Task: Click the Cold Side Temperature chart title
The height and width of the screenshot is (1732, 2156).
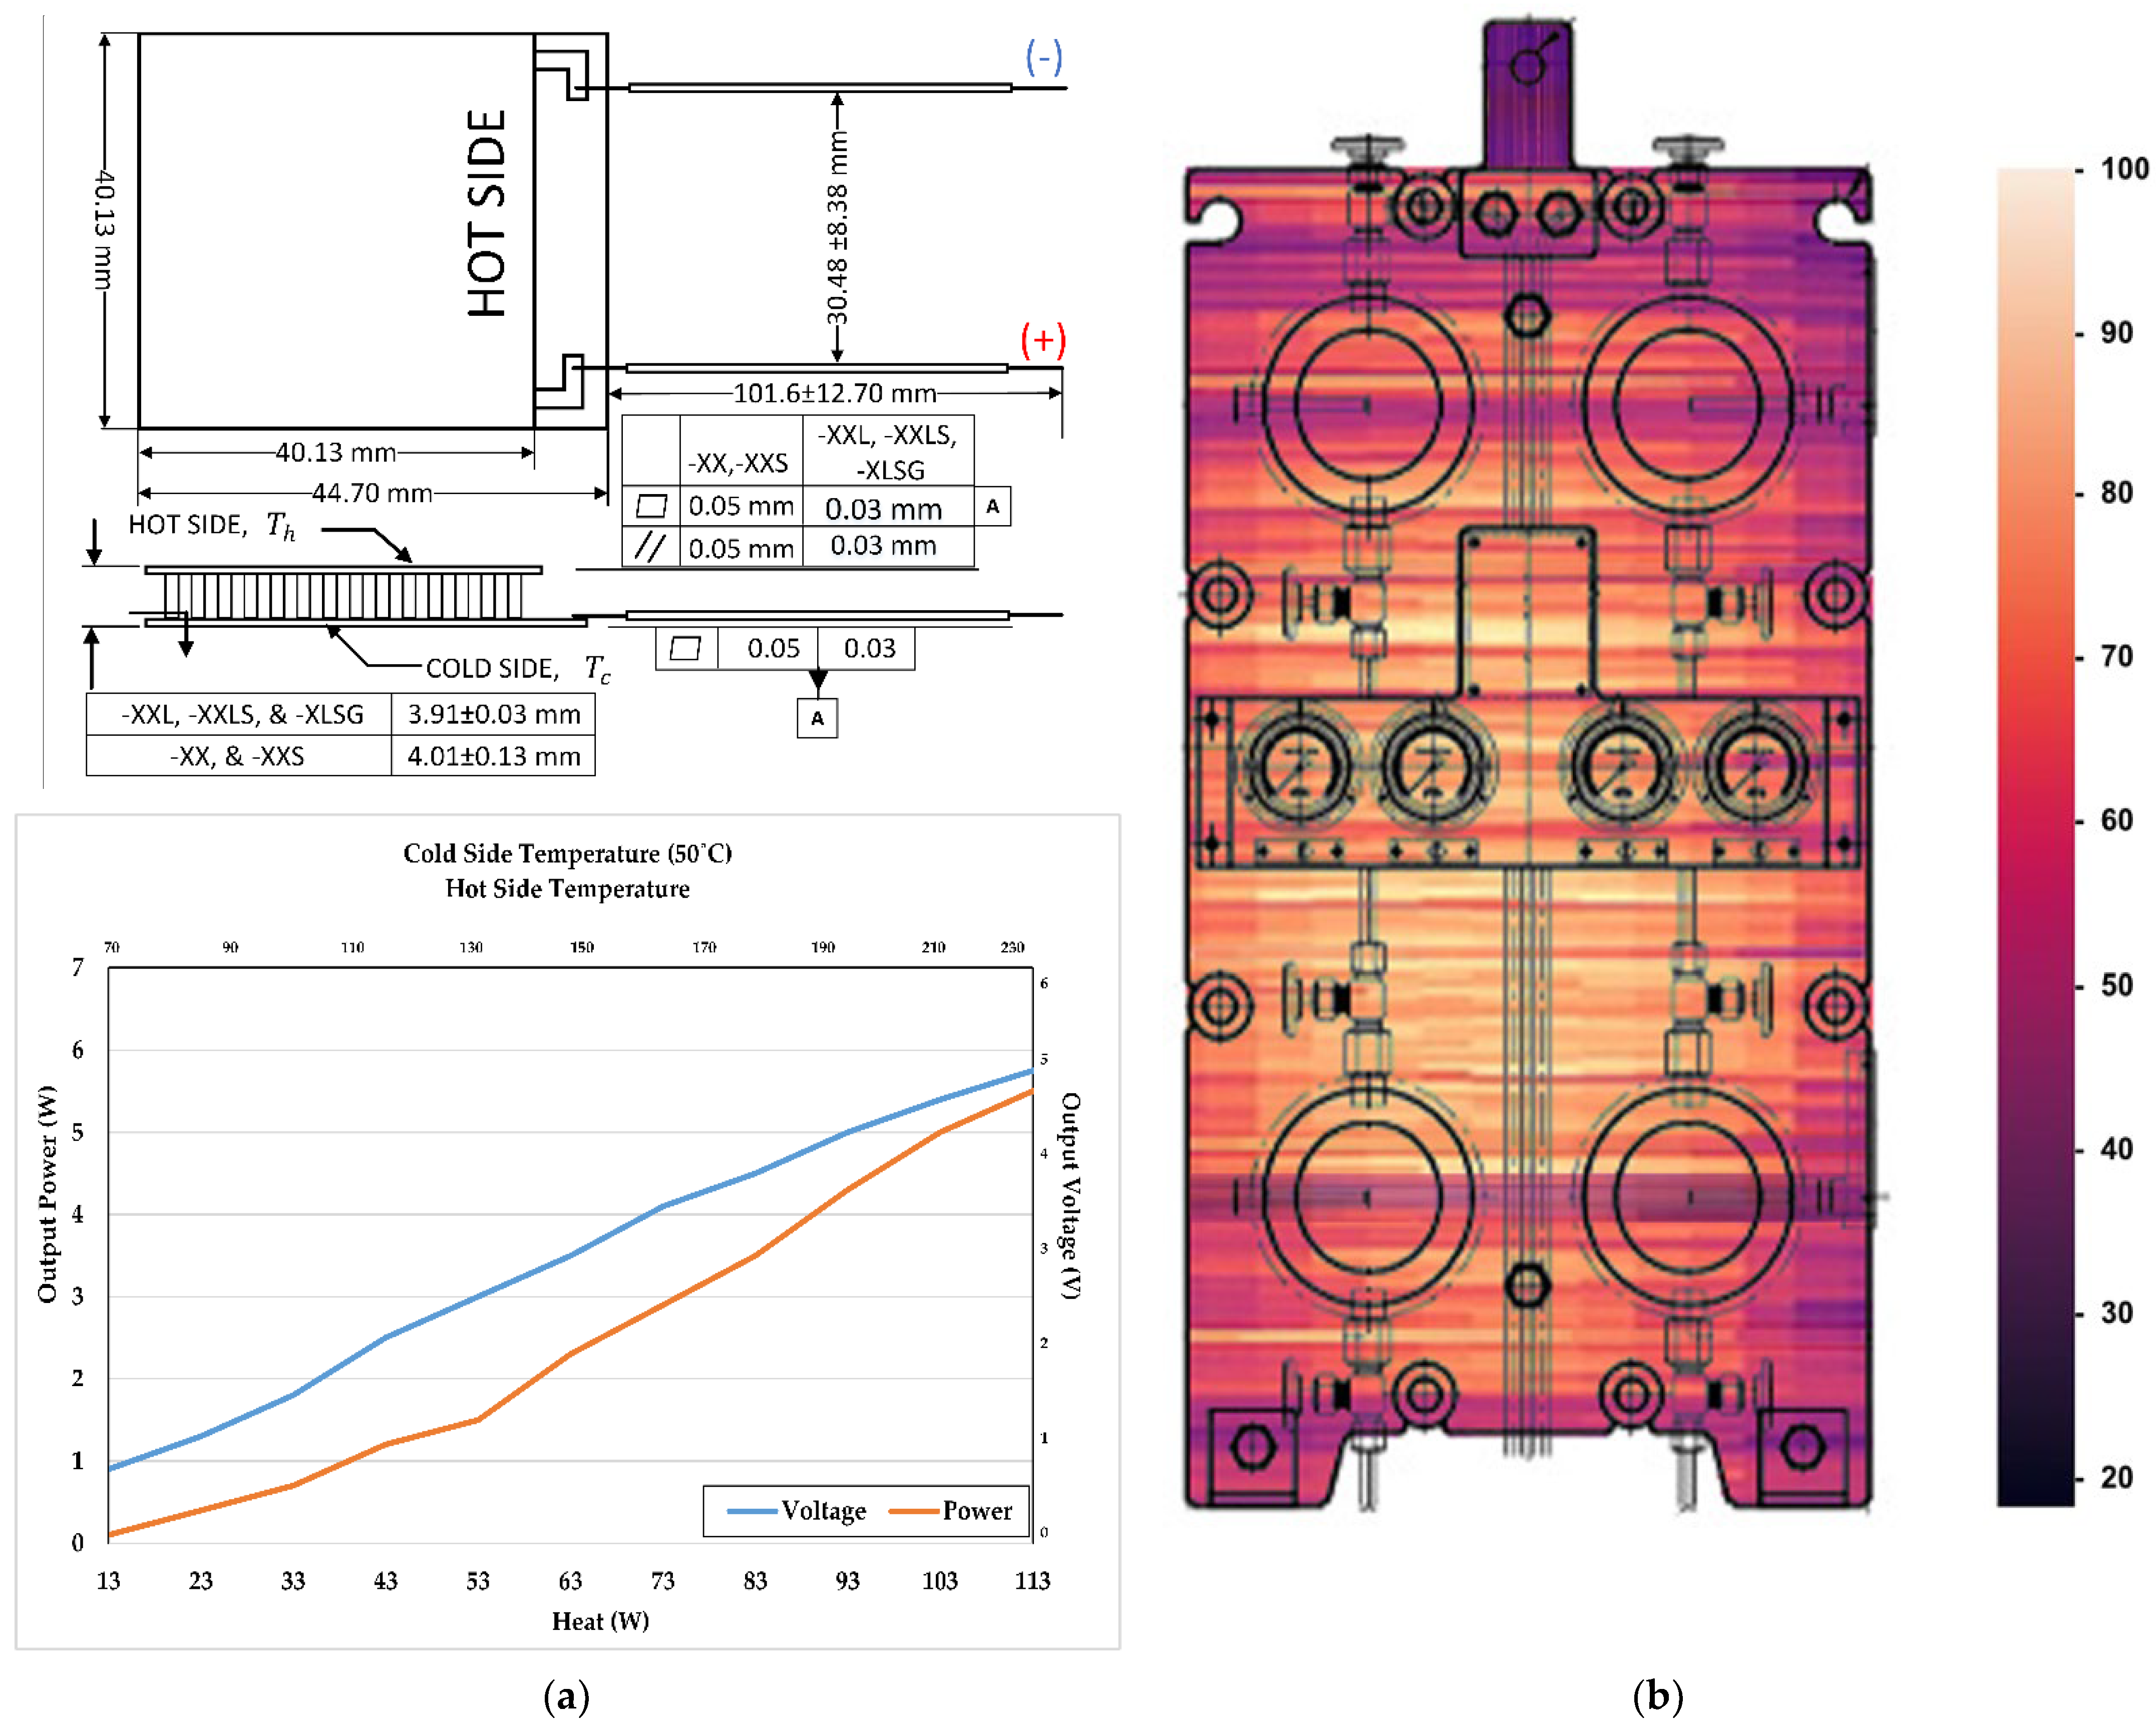Action: 567,853
